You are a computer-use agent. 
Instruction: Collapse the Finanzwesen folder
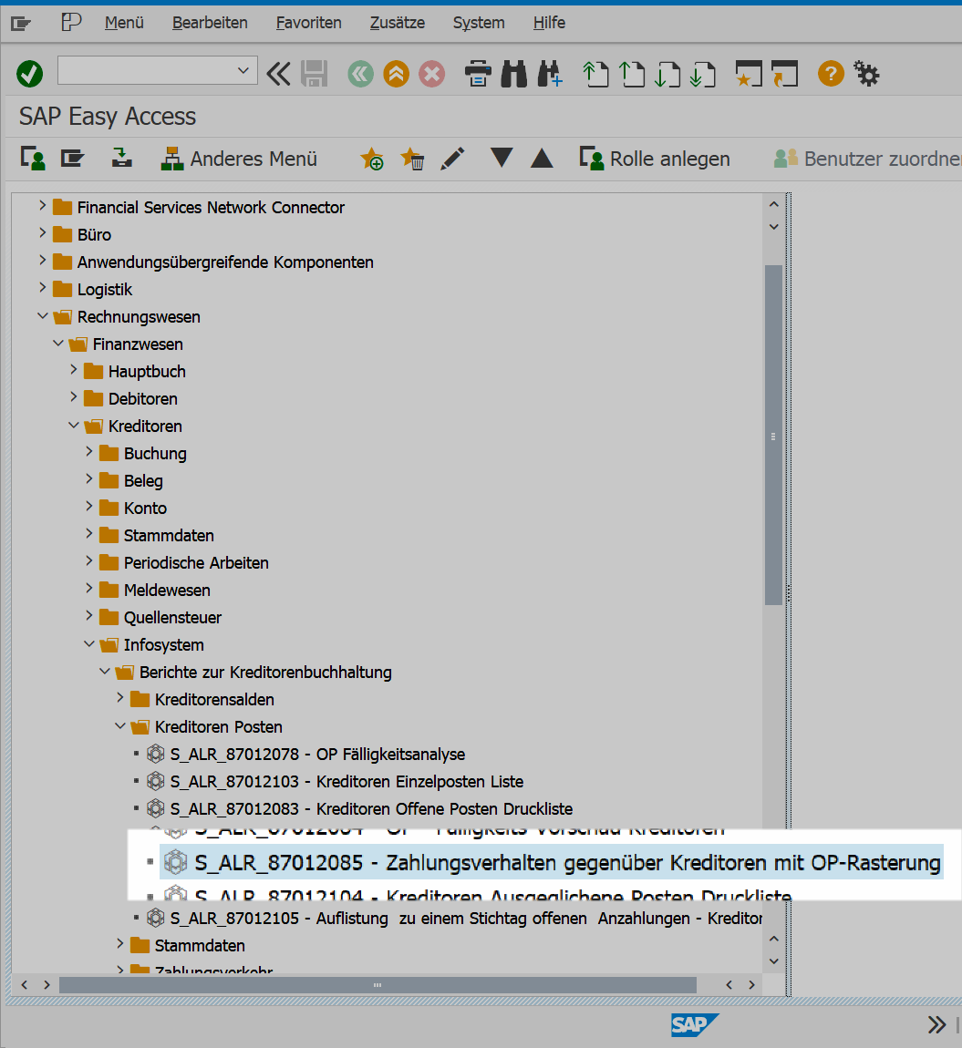(x=58, y=343)
